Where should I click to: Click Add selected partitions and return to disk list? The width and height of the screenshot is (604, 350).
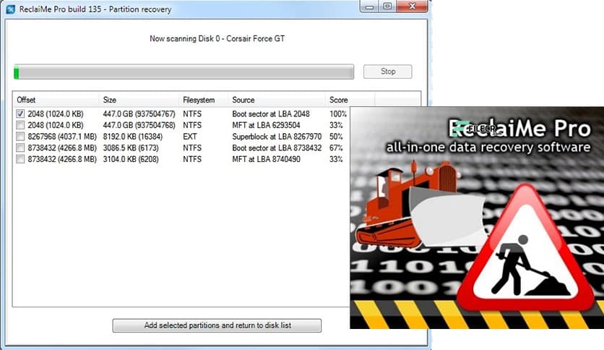(x=217, y=325)
